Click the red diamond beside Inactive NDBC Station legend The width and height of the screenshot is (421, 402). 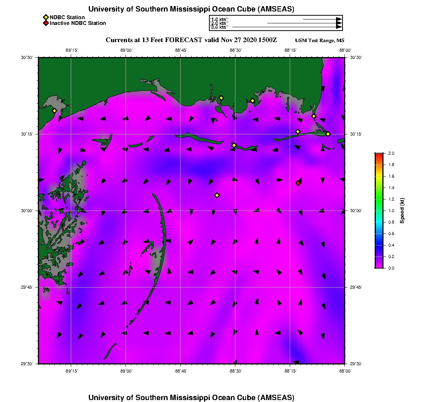tap(46, 23)
